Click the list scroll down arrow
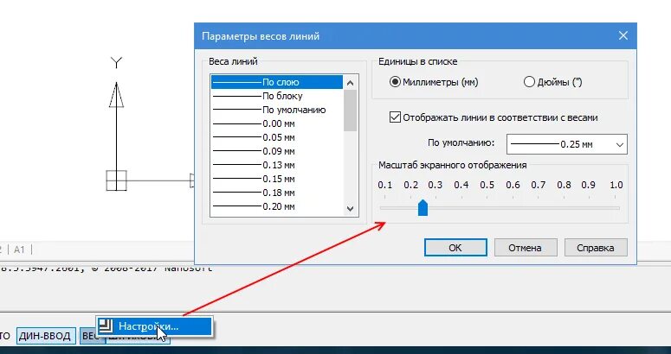The width and height of the screenshot is (671, 354). [350, 209]
